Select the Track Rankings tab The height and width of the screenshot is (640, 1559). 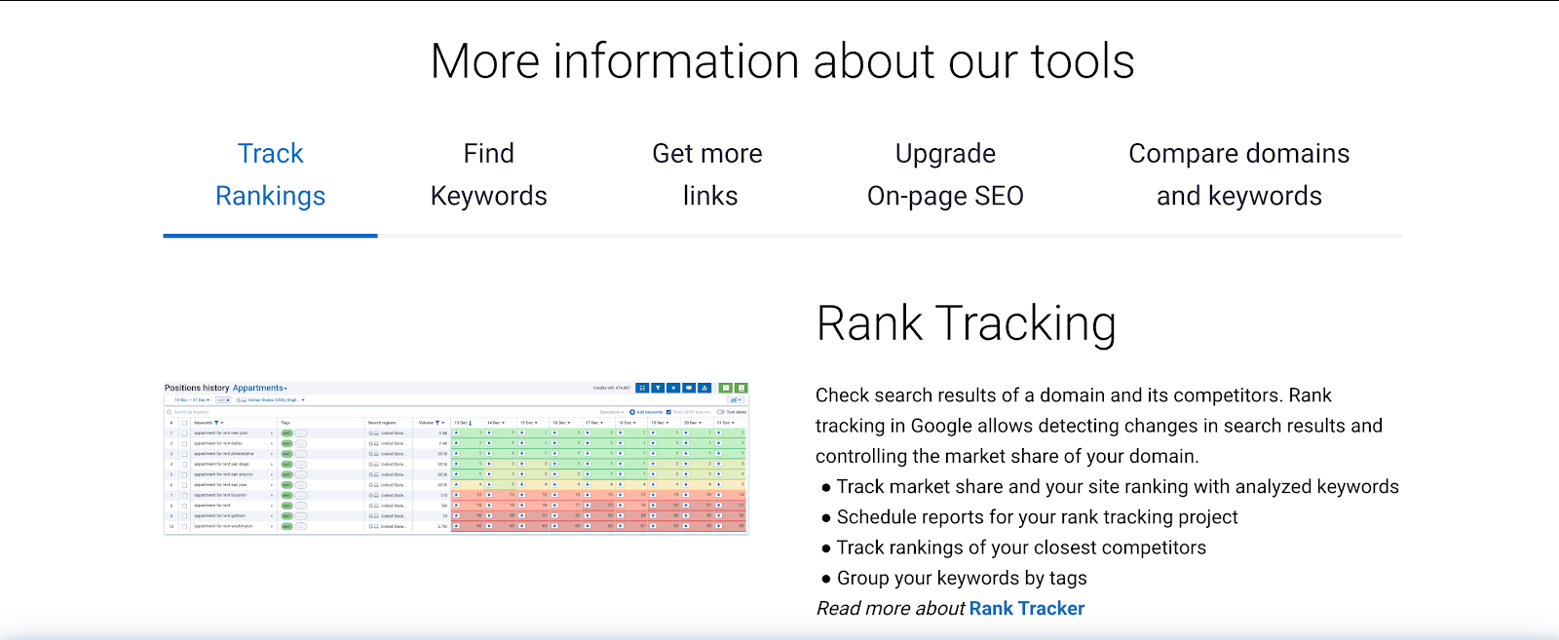pos(270,174)
